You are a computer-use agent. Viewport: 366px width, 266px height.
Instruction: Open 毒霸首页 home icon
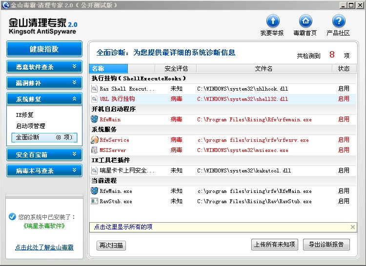[x=305, y=21]
